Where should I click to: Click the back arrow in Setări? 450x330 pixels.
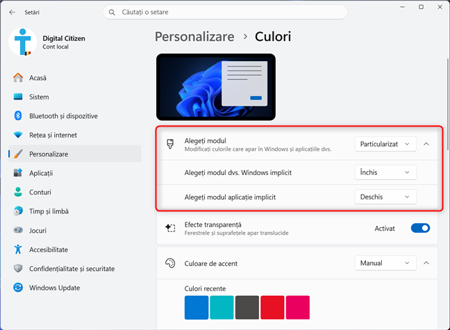click(12, 12)
